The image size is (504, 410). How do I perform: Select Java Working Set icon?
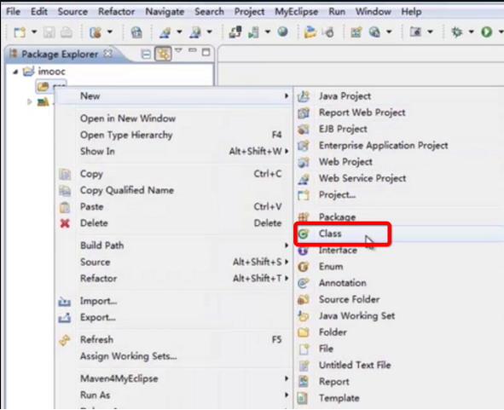pos(304,316)
